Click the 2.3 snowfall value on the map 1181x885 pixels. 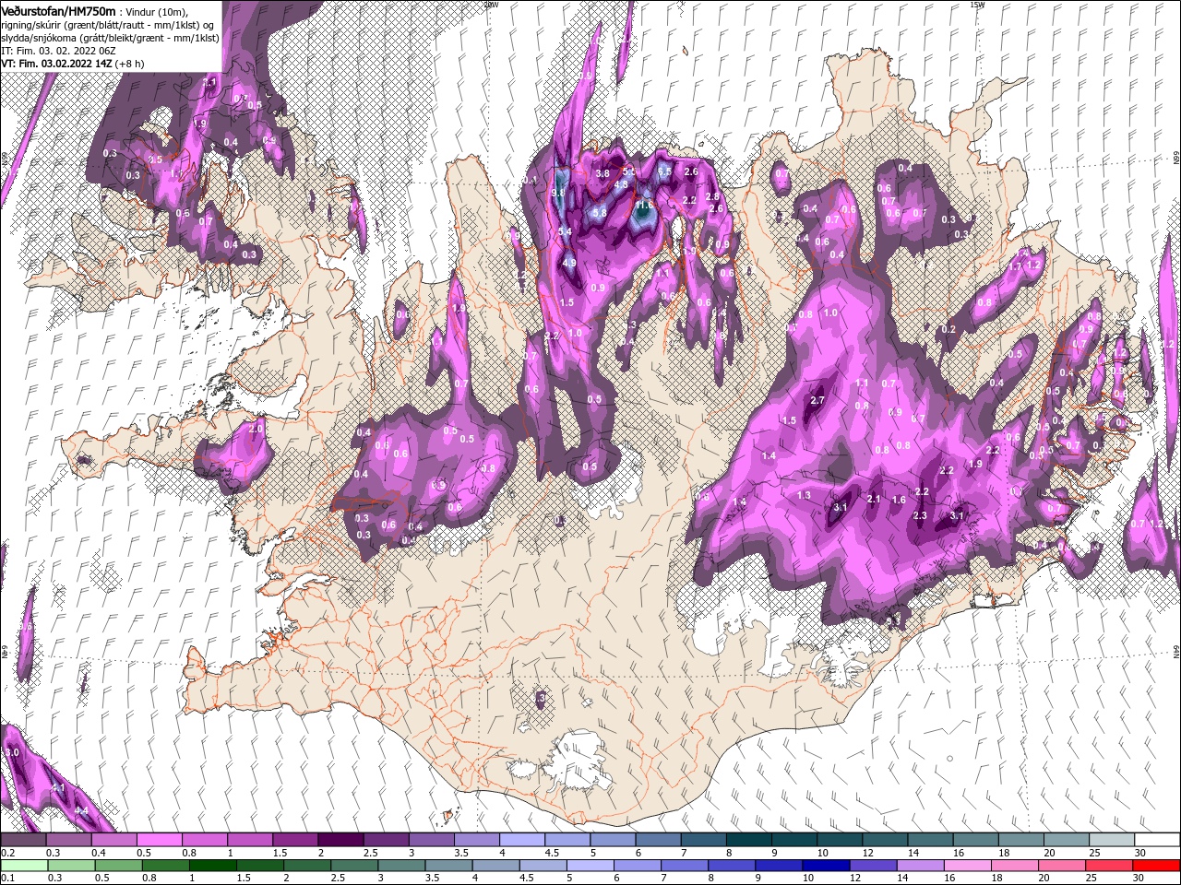[x=919, y=515]
